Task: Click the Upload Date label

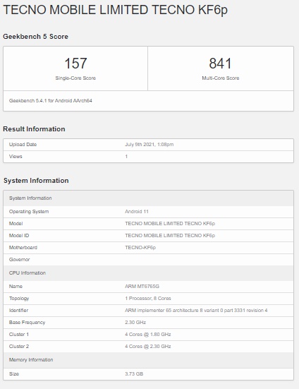Action: [23, 145]
